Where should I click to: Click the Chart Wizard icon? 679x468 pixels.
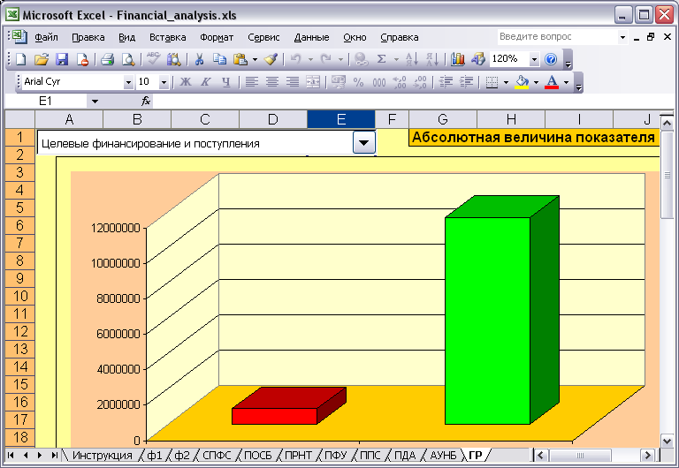coord(458,59)
